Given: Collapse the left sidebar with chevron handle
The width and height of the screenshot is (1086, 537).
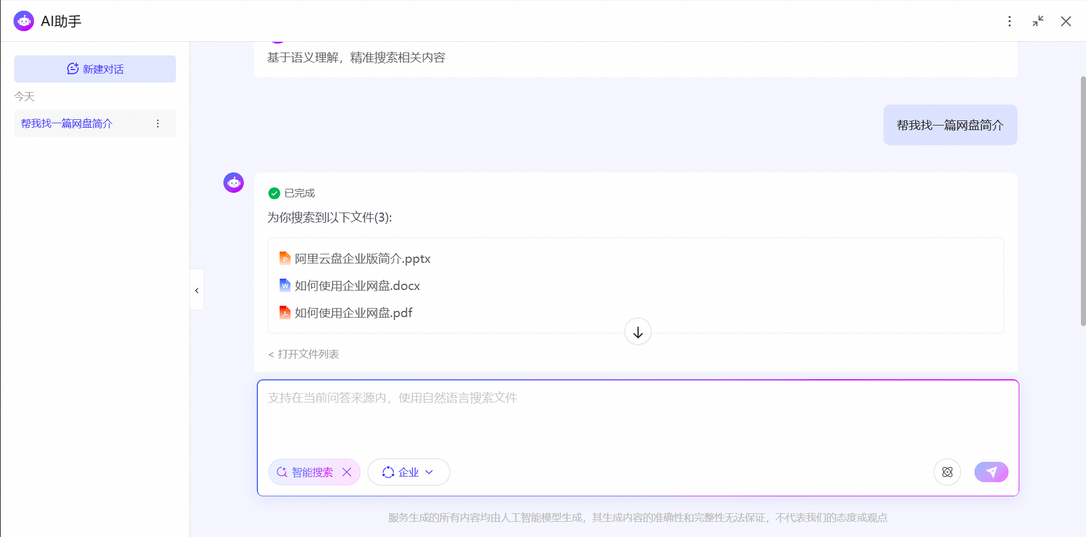Looking at the screenshot, I should point(197,290).
